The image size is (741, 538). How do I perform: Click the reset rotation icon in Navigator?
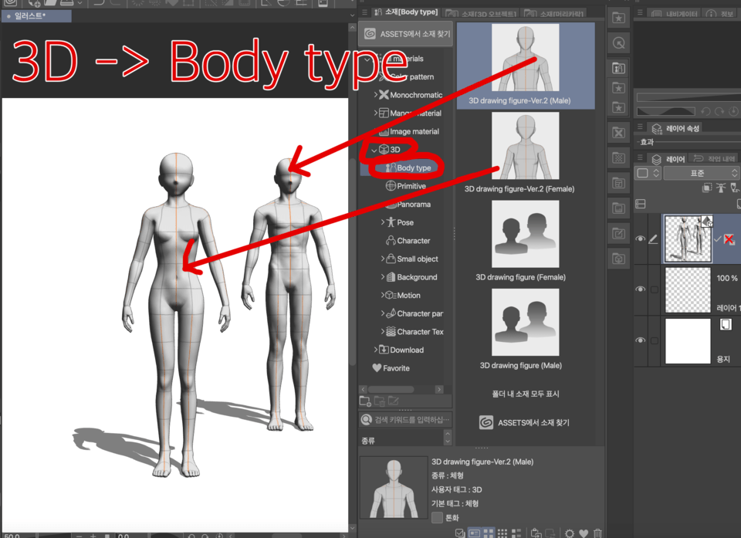[x=733, y=112]
